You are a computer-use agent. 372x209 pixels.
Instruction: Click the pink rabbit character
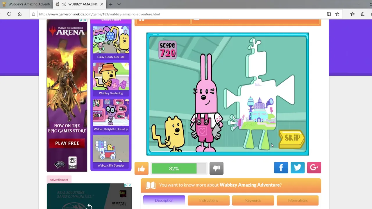206,103
